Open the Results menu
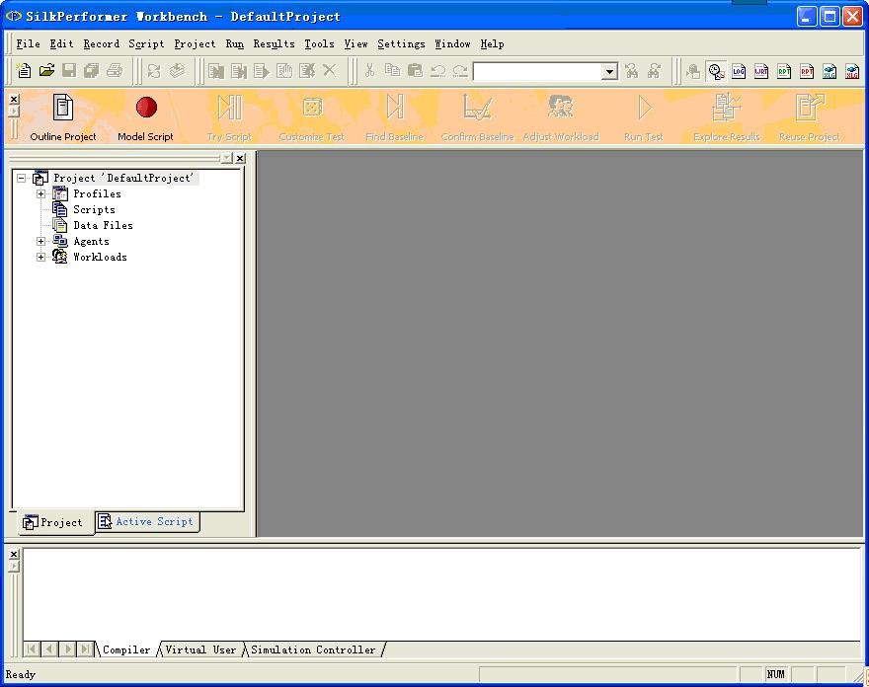The image size is (869, 687). tap(274, 43)
